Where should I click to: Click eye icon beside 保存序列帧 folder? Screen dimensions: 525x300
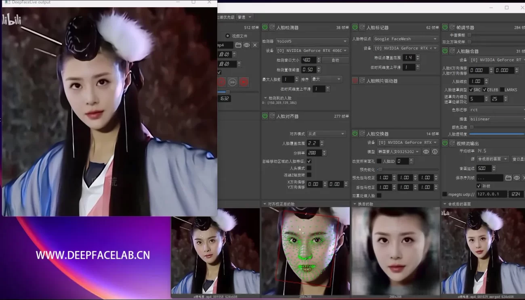click(517, 178)
